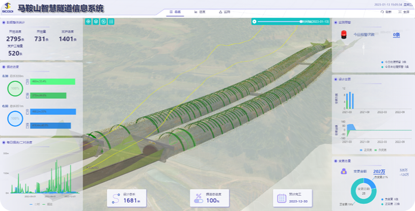
Task: Click the 刷新 refresh button
Action: coord(385,11)
